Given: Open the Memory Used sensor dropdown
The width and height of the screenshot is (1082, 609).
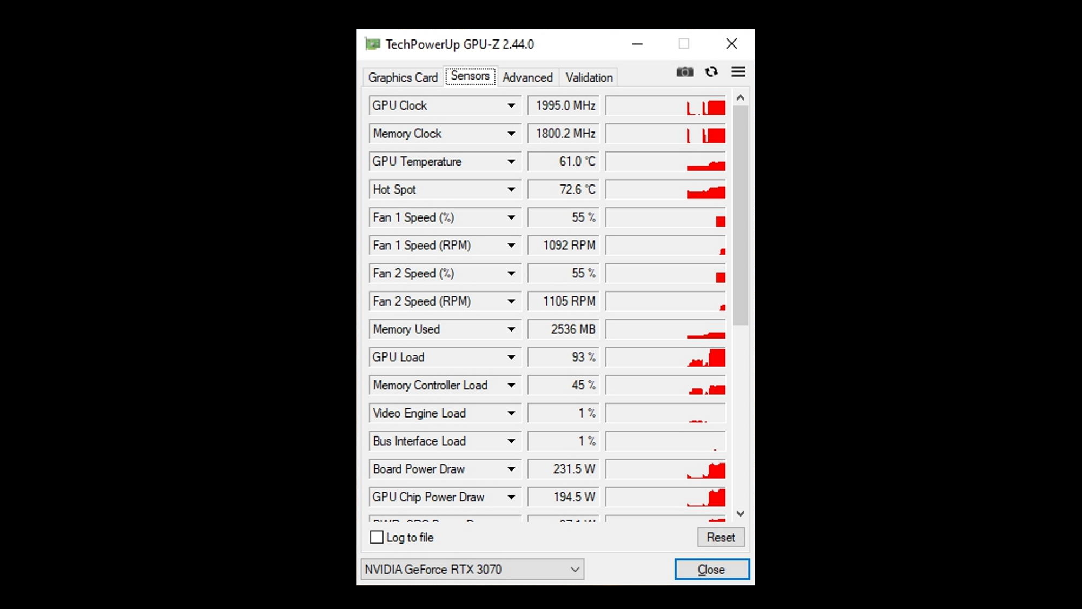Looking at the screenshot, I should pos(511,329).
